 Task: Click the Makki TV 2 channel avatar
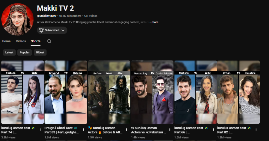(17, 19)
